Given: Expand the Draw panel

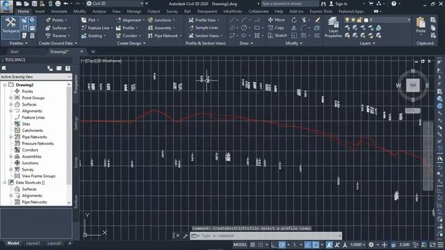Looking at the screenshot, I should pos(246,43).
